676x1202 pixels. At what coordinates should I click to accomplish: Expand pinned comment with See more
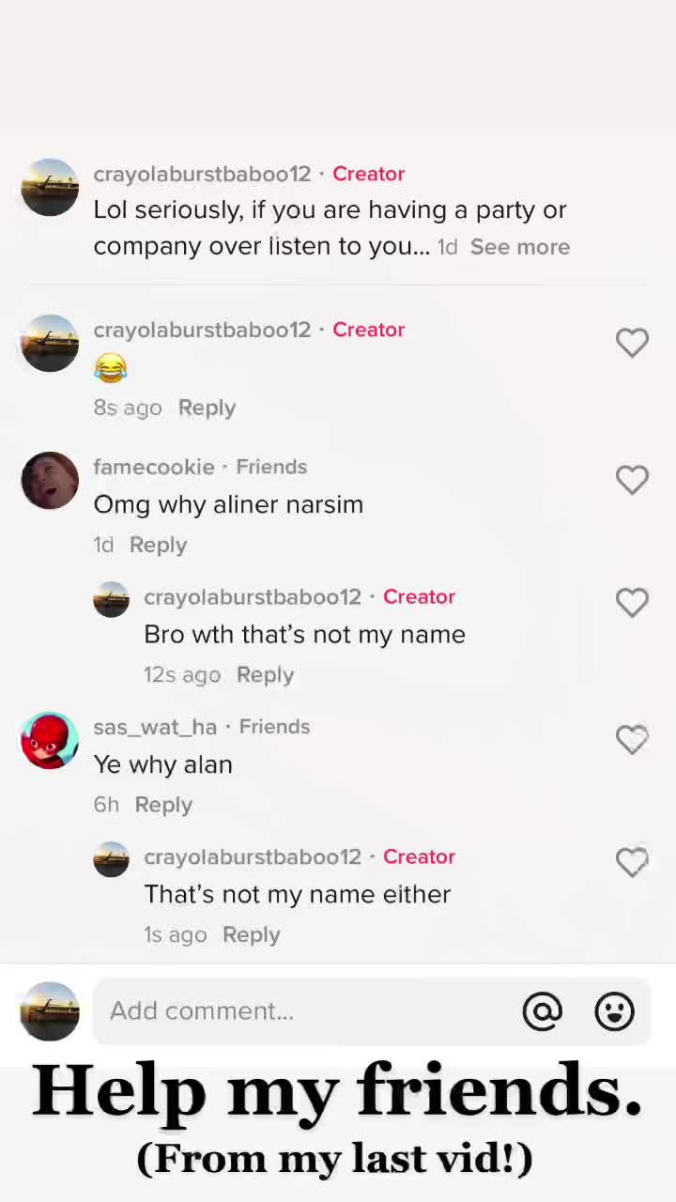coord(520,247)
